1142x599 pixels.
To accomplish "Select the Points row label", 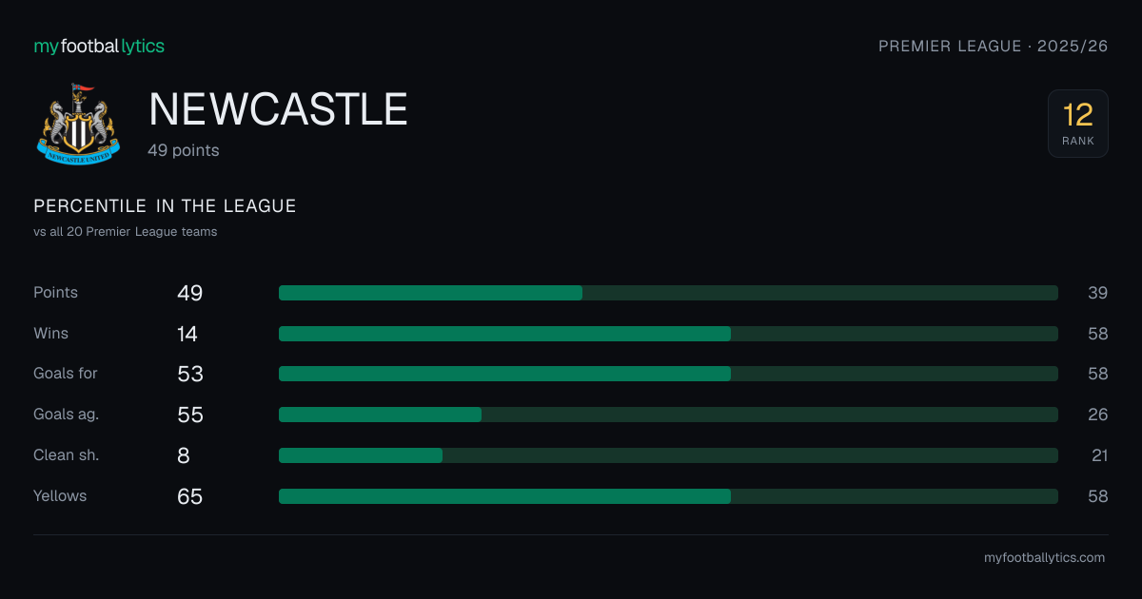I will pos(55,293).
